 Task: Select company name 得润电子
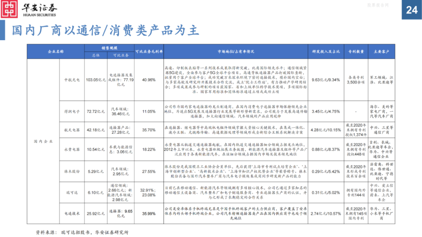point(72,111)
